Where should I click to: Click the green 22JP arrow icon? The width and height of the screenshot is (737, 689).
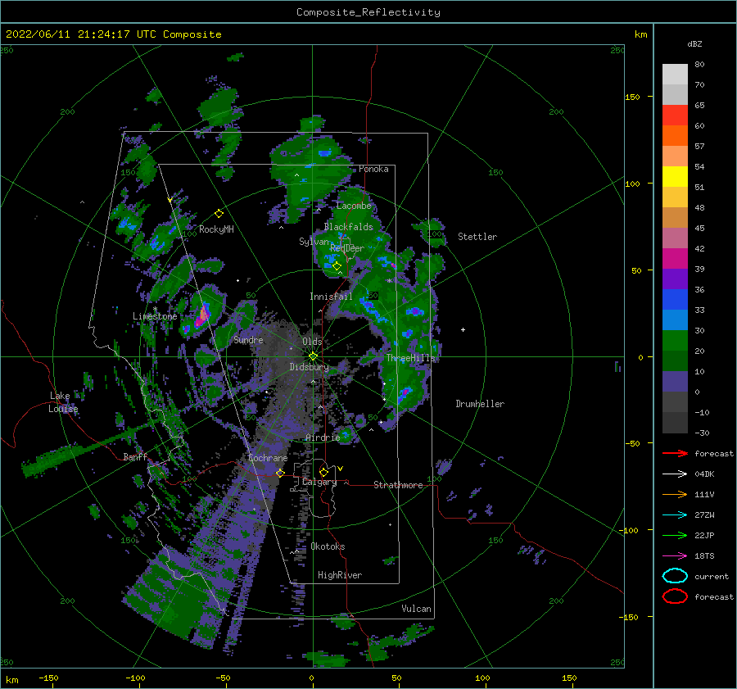[x=675, y=535]
